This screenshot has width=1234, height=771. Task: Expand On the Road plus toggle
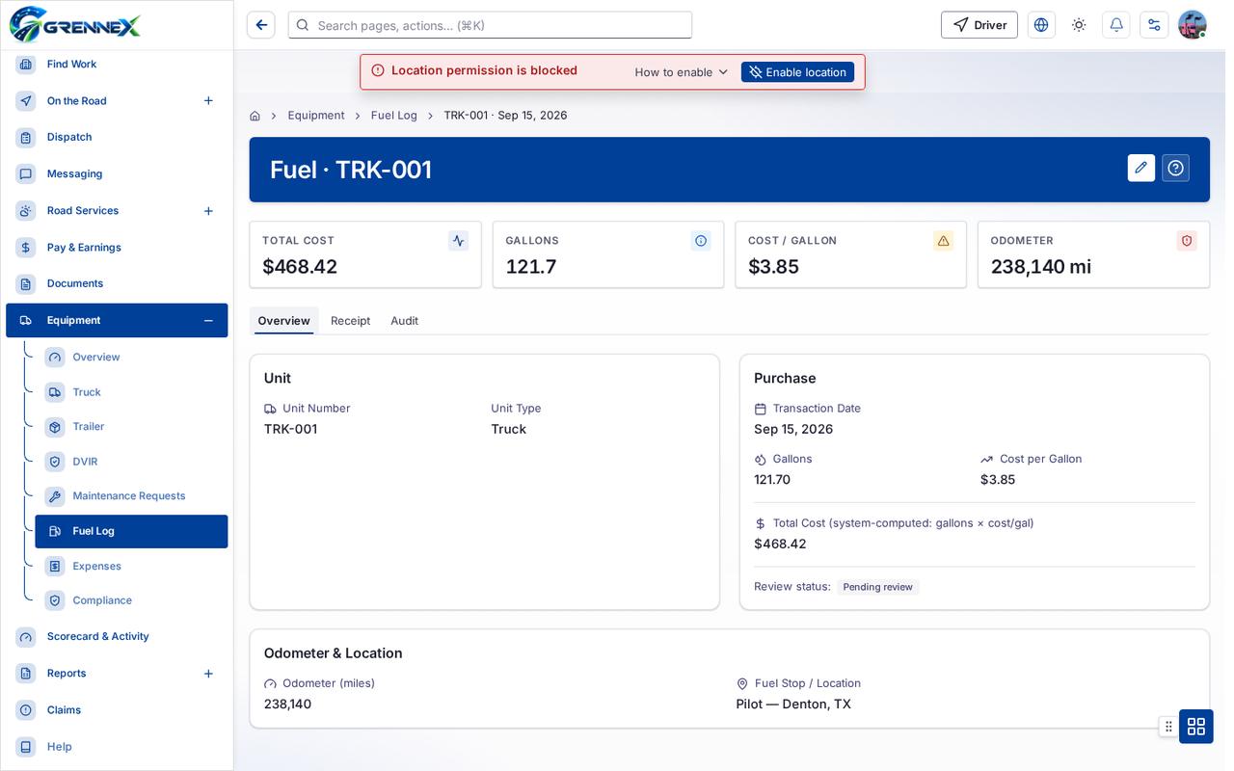[x=208, y=100]
